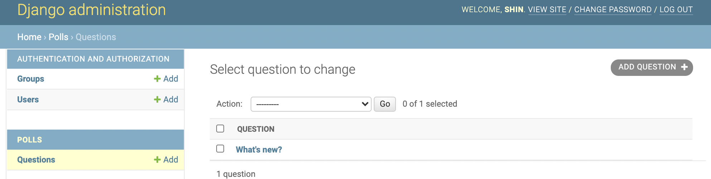The width and height of the screenshot is (711, 179).
Task: Open Groups in the sidebar
Action: click(x=31, y=79)
